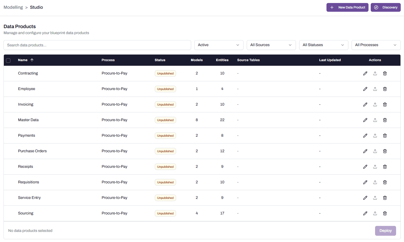Trash icon for Purchase Orders row
The height and width of the screenshot is (242, 404).
[x=385, y=151]
